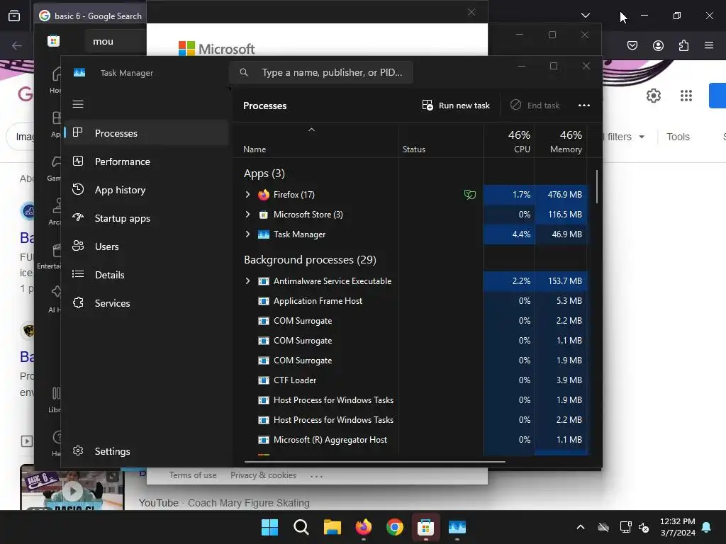This screenshot has width=726, height=544.
Task: Open the Firefox account icon in toolbar
Action: (x=658, y=45)
